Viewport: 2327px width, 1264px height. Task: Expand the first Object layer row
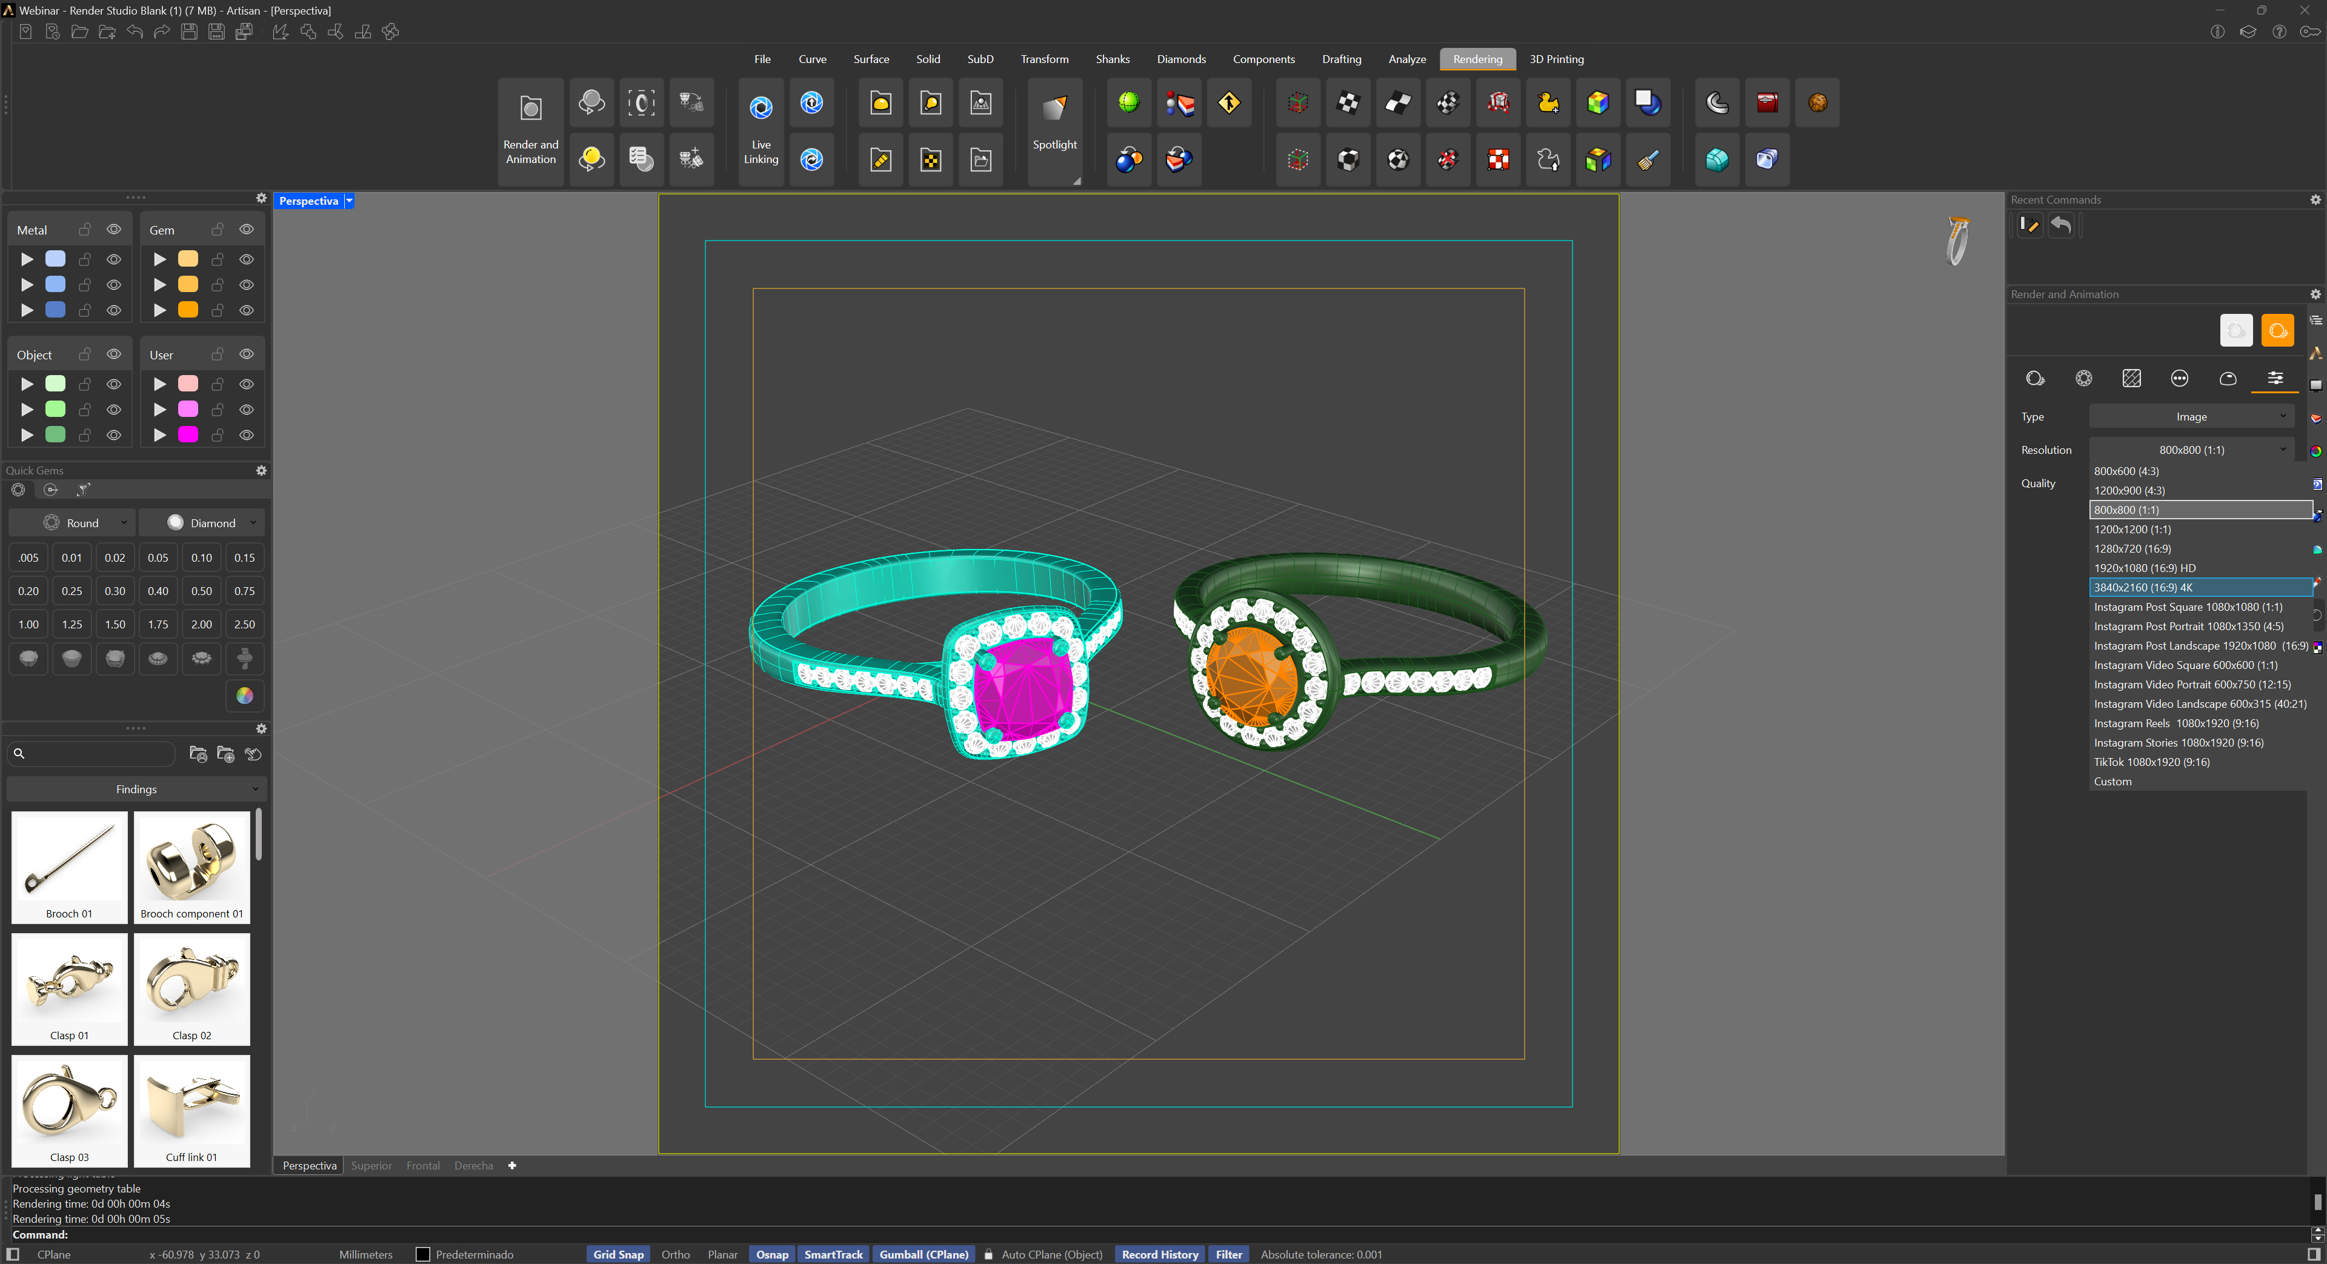coord(27,384)
